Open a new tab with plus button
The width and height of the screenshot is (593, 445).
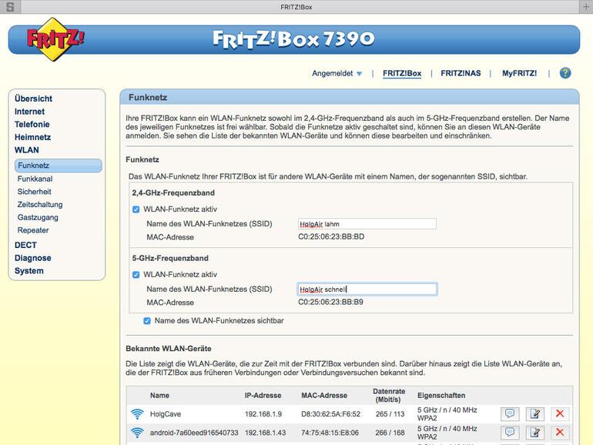tap(586, 6)
